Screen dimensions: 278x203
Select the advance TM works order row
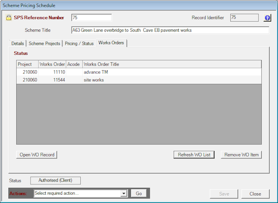(139, 72)
